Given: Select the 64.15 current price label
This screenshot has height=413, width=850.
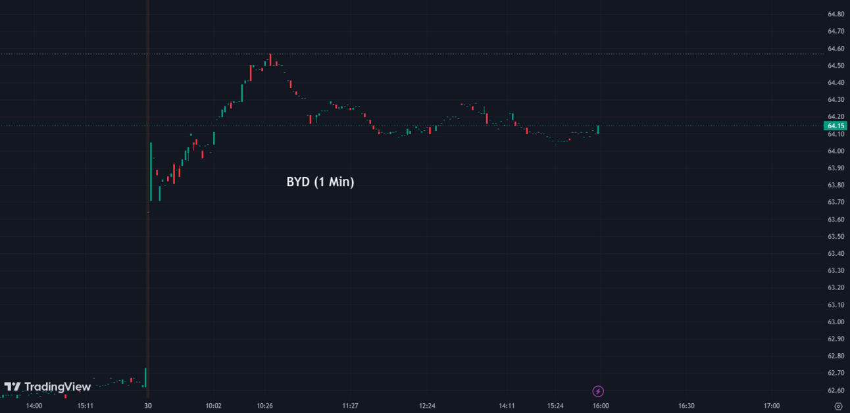Looking at the screenshot, I should [836, 126].
